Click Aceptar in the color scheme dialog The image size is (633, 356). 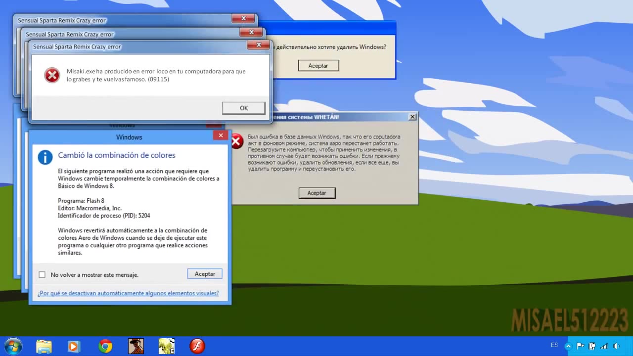205,274
